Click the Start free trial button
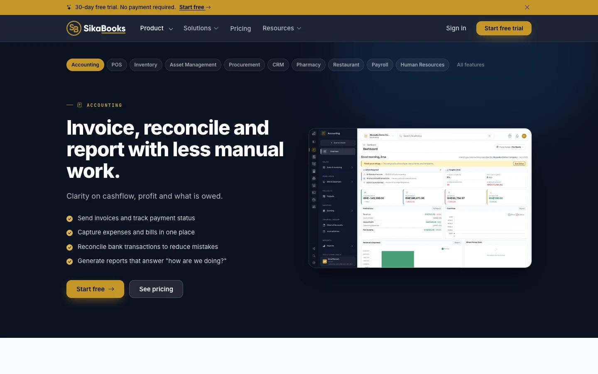The image size is (598, 374). coord(504,28)
